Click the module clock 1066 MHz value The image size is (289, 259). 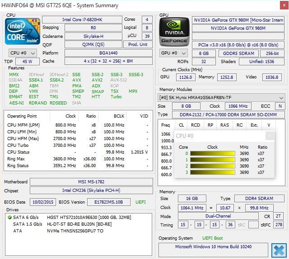238,106
